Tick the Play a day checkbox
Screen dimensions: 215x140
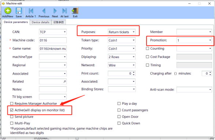[119, 103]
